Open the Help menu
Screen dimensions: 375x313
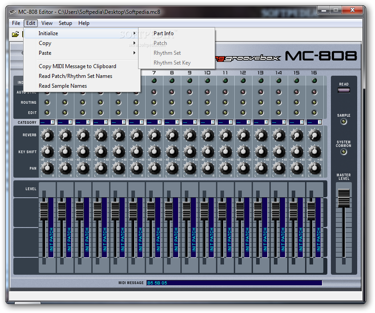[84, 23]
